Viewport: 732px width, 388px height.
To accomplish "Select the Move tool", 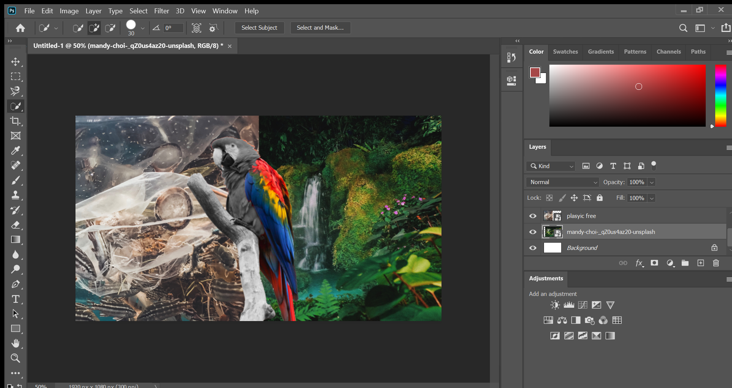I will point(15,62).
